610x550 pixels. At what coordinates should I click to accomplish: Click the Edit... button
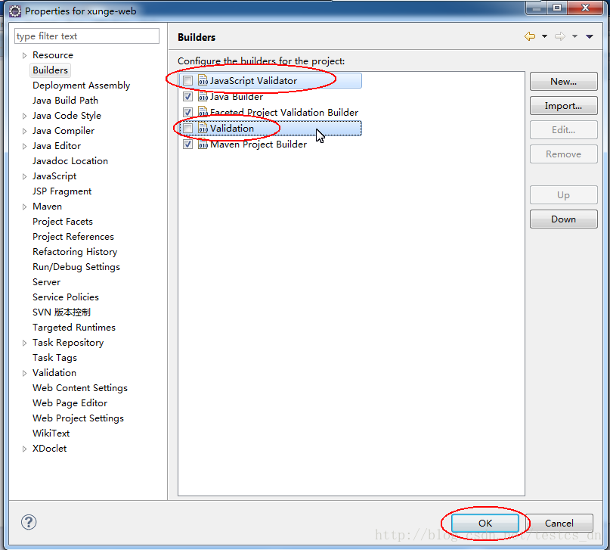(563, 129)
